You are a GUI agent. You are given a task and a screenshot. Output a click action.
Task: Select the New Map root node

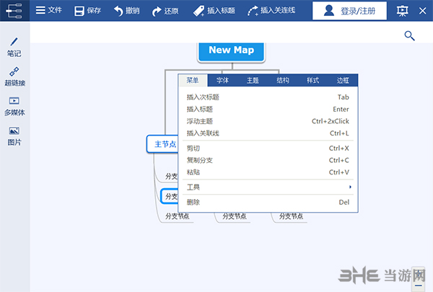(x=231, y=52)
